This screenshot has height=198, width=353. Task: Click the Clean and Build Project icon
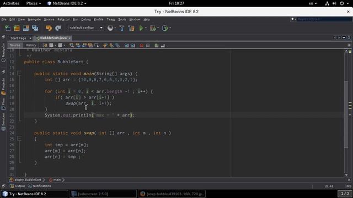131,28
